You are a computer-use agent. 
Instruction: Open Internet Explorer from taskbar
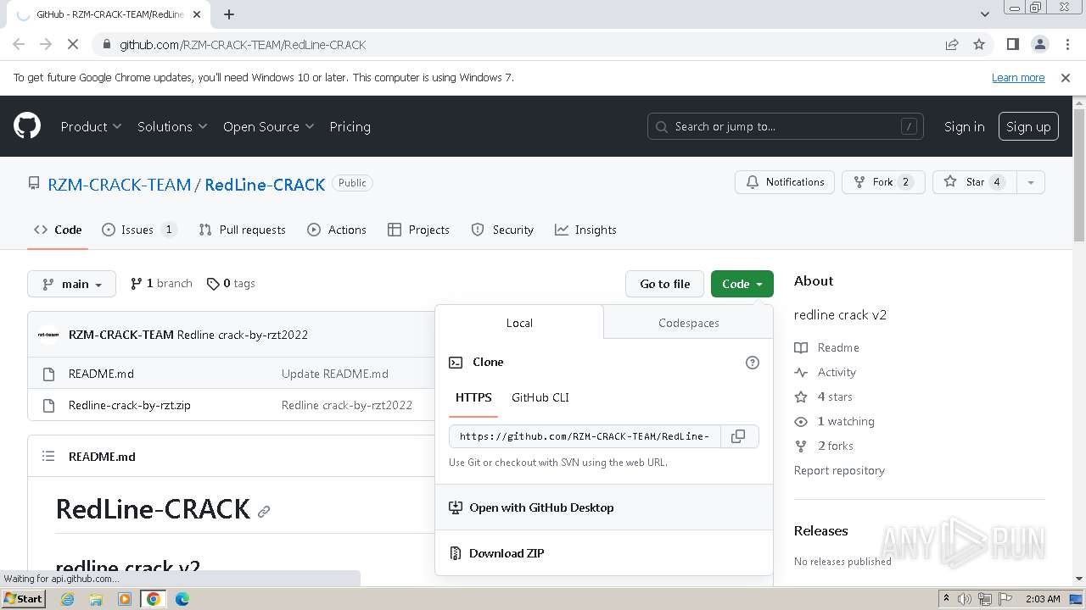(x=68, y=599)
